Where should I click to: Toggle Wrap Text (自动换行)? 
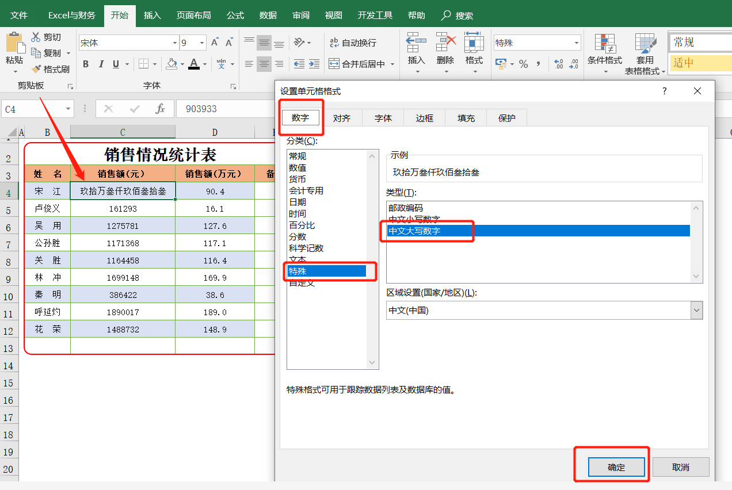click(x=352, y=43)
